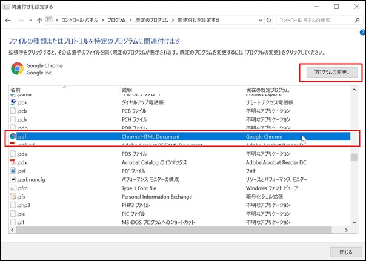The height and width of the screenshot is (261, 366).
Task: Click the .pdf Chrome icon
Action: pos(13,136)
